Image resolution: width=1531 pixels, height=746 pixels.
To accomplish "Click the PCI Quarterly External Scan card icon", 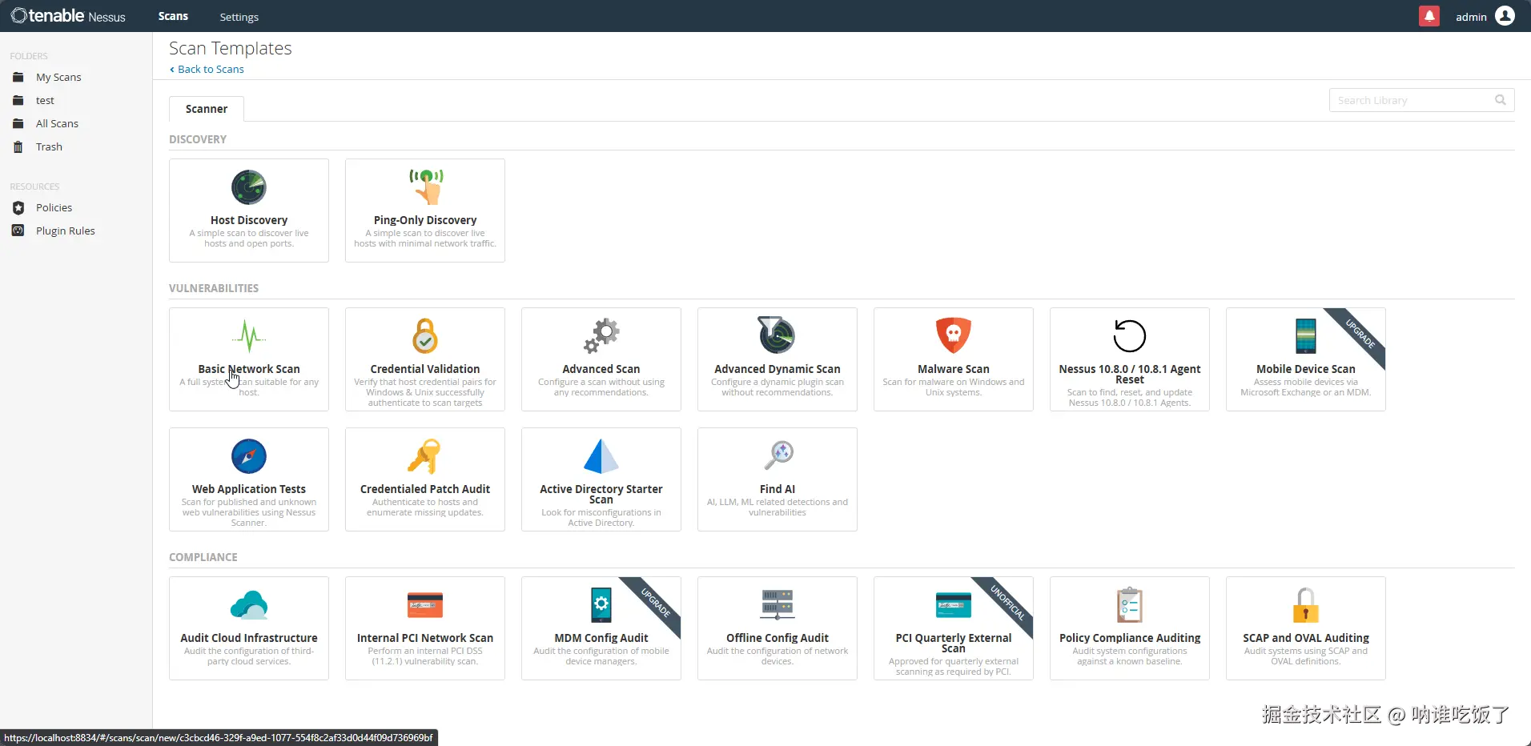I will [x=954, y=605].
